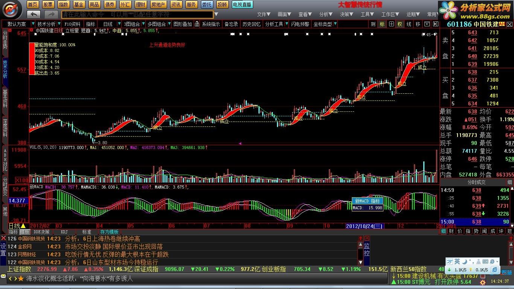
Task: Click the 势 tab under quote panel
Action: coord(476,231)
